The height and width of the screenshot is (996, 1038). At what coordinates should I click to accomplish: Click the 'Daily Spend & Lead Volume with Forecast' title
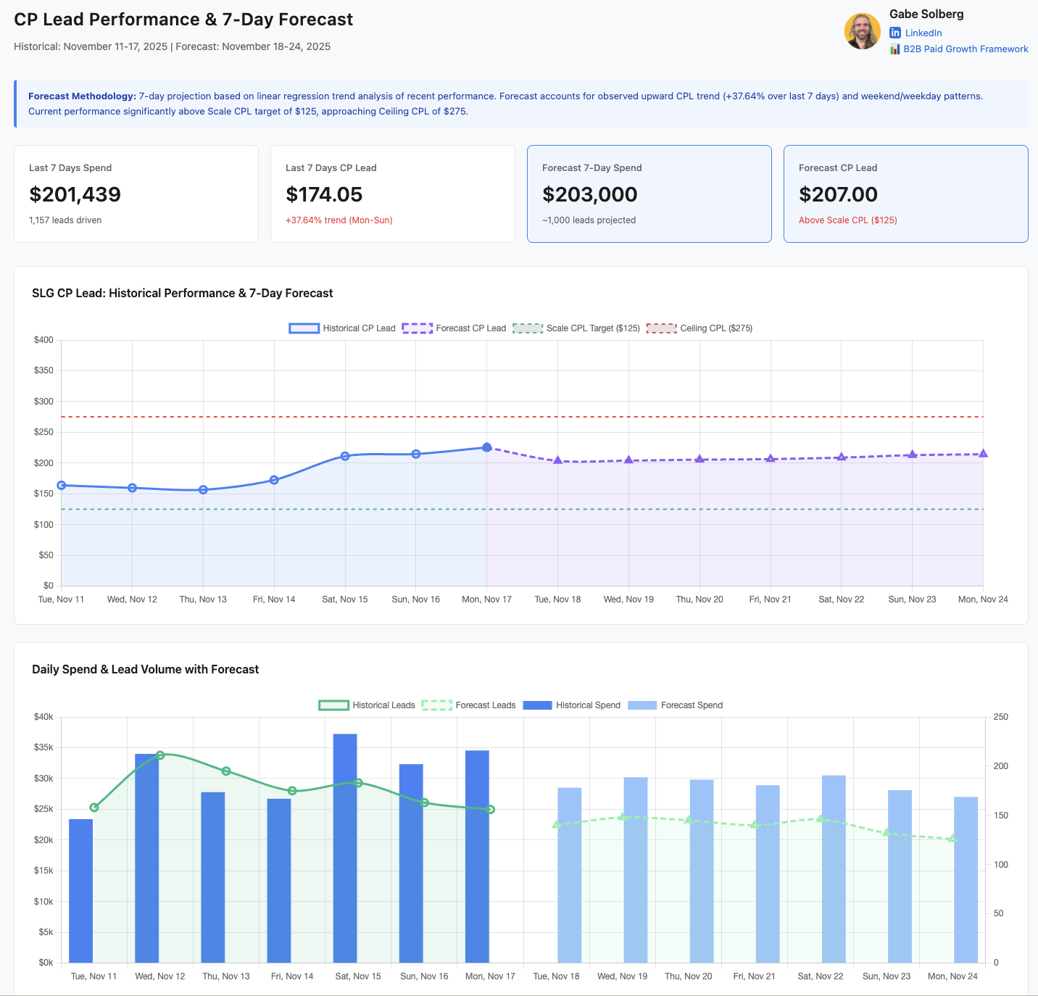pyautogui.click(x=145, y=669)
